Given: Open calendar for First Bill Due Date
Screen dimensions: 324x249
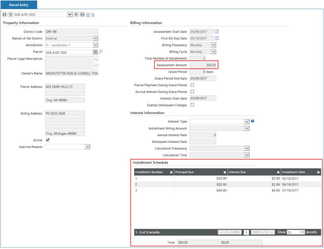Looking at the screenshot, I should tap(217, 39).
